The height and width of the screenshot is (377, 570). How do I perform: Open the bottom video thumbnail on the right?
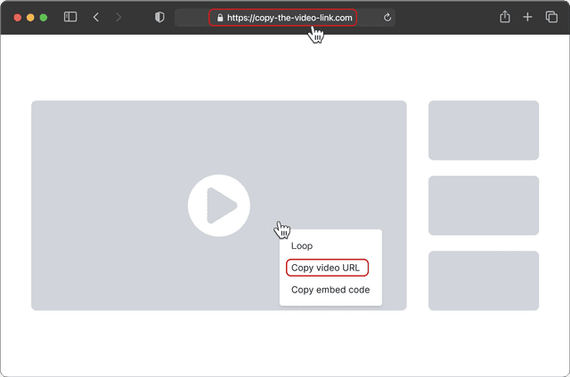click(484, 281)
